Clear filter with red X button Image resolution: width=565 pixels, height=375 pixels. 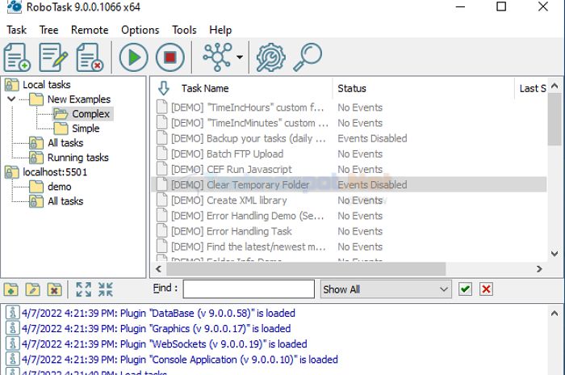(486, 289)
